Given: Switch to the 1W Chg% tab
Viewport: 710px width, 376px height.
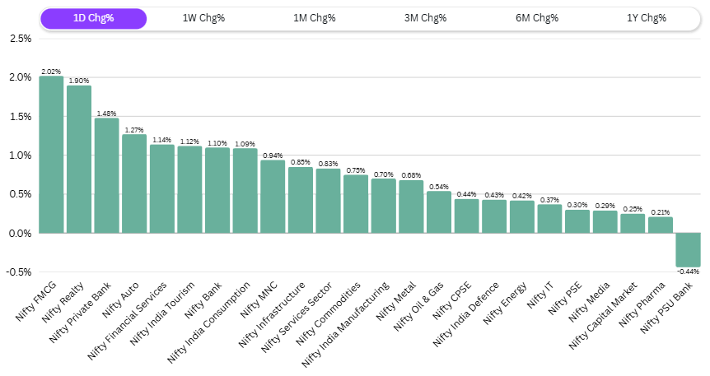Looking at the screenshot, I should 203,18.
